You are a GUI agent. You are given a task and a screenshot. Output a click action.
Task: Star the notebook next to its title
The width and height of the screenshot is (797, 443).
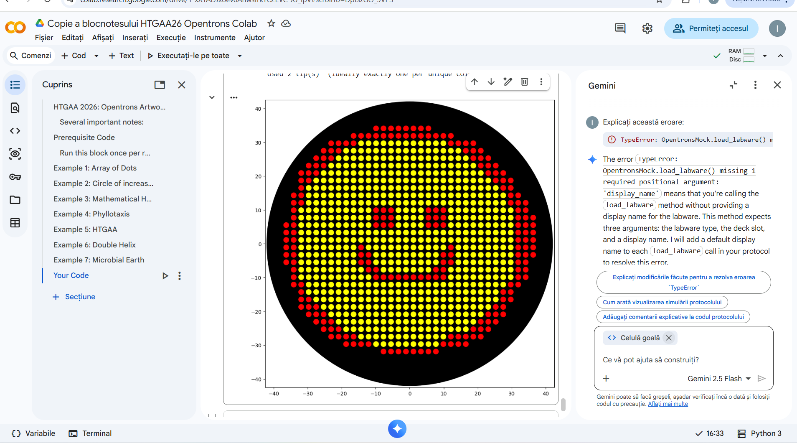(x=271, y=24)
